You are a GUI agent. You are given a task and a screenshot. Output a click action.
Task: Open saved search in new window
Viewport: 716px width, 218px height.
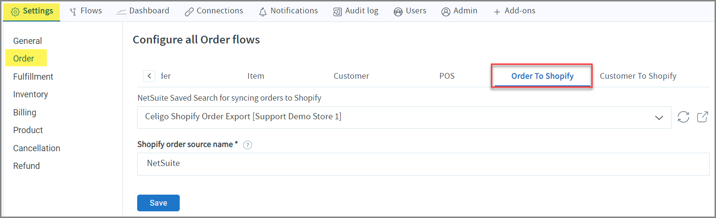(703, 117)
